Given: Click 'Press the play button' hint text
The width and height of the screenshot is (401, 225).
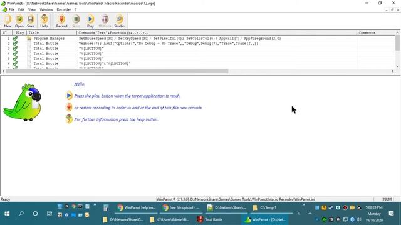Looking at the screenshot, I should pos(127,96).
